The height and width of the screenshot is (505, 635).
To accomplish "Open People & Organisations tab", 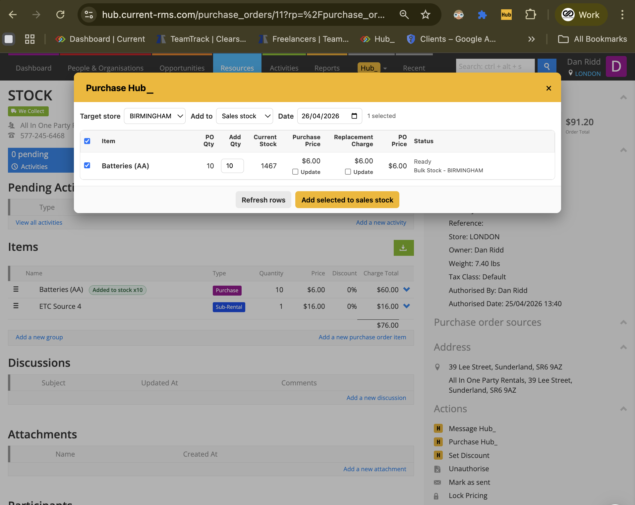I will pos(105,68).
